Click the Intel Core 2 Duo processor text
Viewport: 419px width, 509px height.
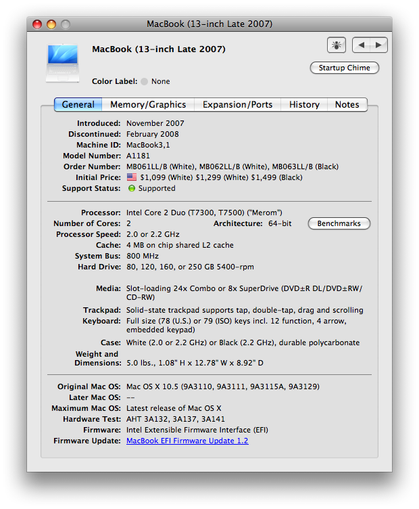(204, 213)
